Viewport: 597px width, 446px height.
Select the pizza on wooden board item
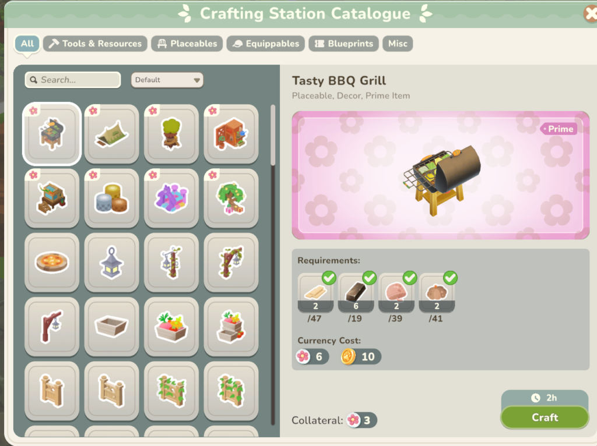coord(52,263)
